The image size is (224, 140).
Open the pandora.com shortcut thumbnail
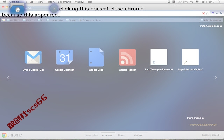pos(159,57)
